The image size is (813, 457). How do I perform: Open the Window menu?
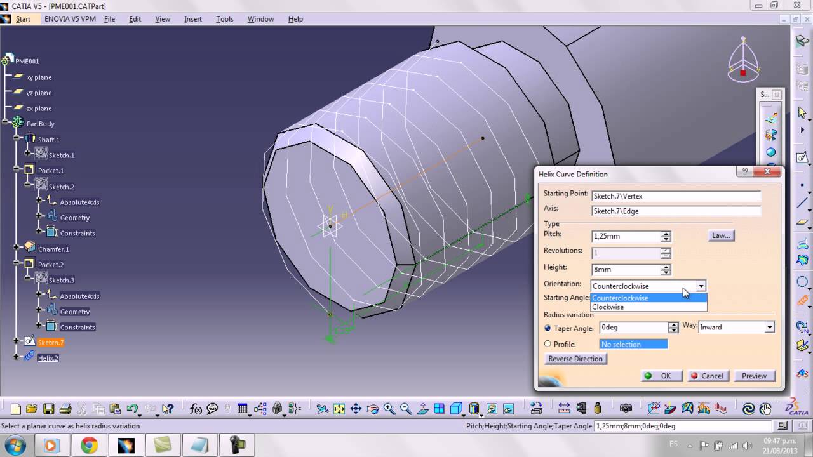click(x=260, y=19)
